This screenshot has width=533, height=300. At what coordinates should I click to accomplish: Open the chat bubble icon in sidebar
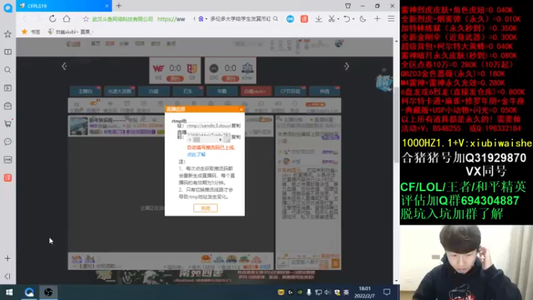tap(7, 142)
